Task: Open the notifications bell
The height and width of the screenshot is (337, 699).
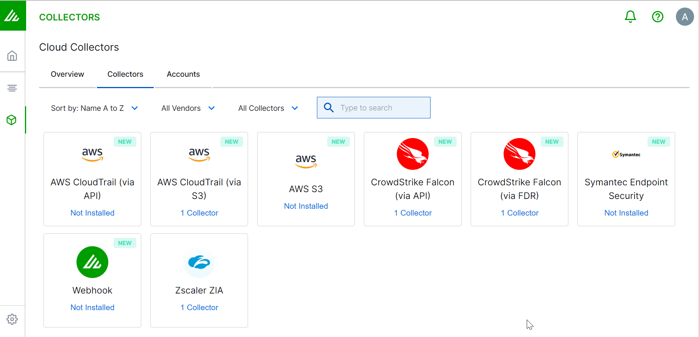Action: (x=630, y=17)
